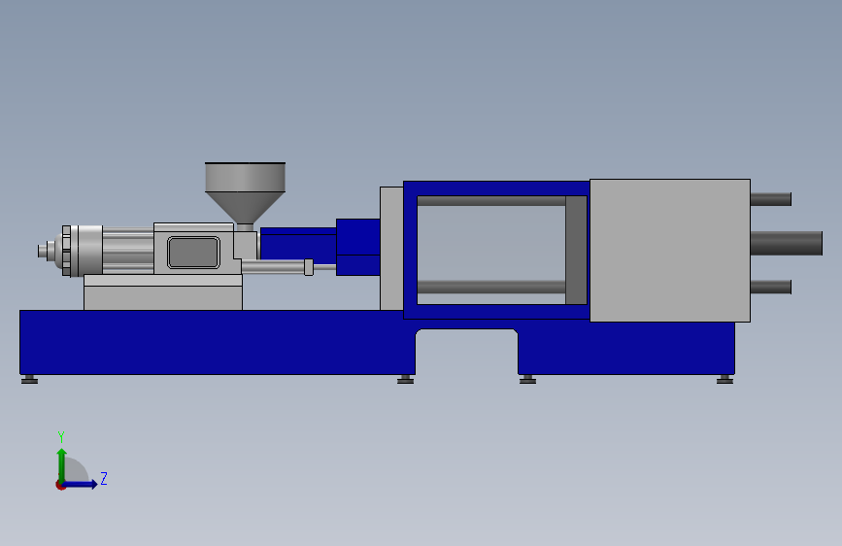Select the upper tie bar inside the blue frame

point(491,201)
